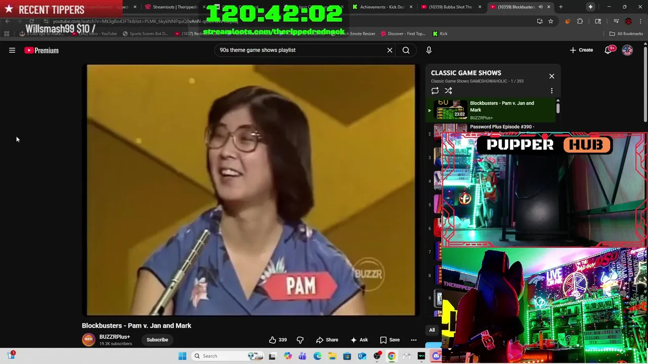Launch Copilot from taskbar

(x=288, y=356)
